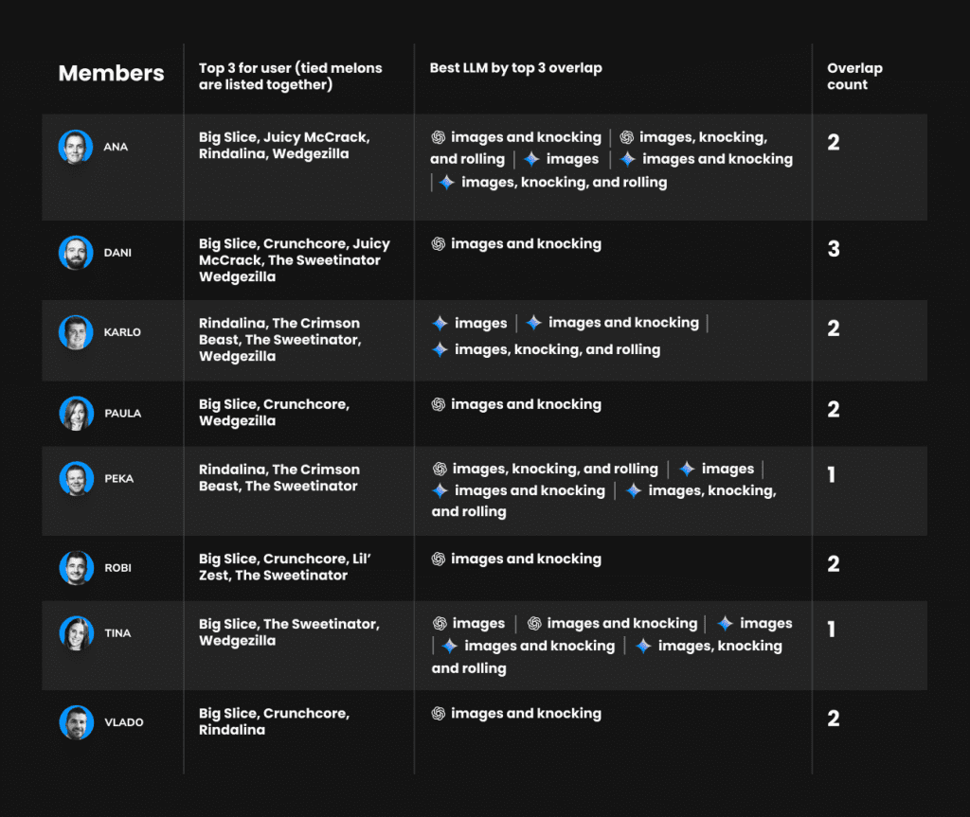Click Karlo's profile avatar
This screenshot has height=817, width=970.
75,332
